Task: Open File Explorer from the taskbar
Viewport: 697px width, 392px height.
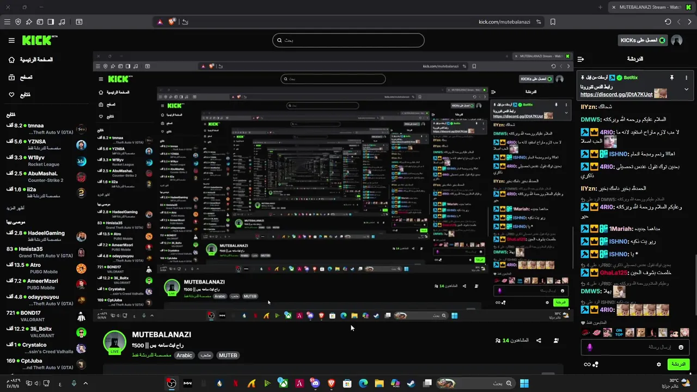Action: pyautogui.click(x=379, y=383)
